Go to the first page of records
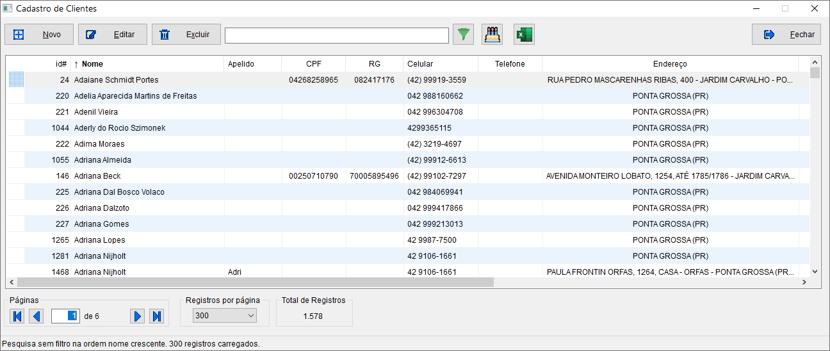Viewport: 830px width, 351px height. [x=17, y=316]
